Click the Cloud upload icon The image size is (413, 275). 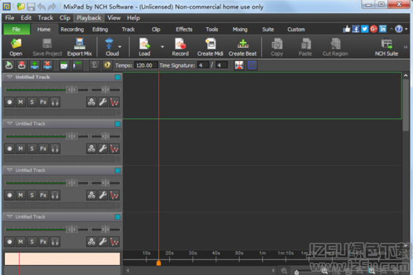(109, 44)
